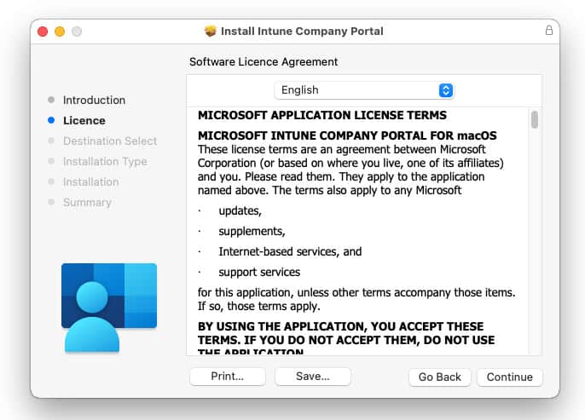Click the grey bullet beside Introduction
This screenshot has width=585, height=420.
tap(51, 100)
